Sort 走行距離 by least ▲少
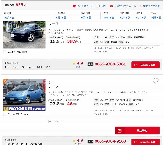This screenshot has height=145, width=164. point(122,18)
